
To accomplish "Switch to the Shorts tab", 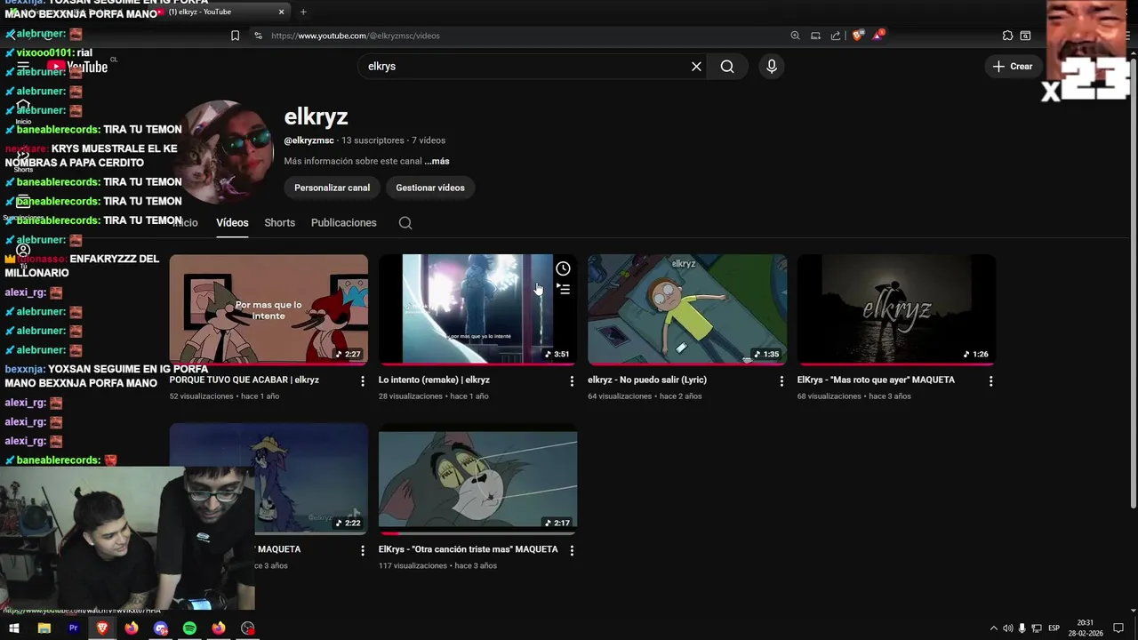I will coord(279,223).
